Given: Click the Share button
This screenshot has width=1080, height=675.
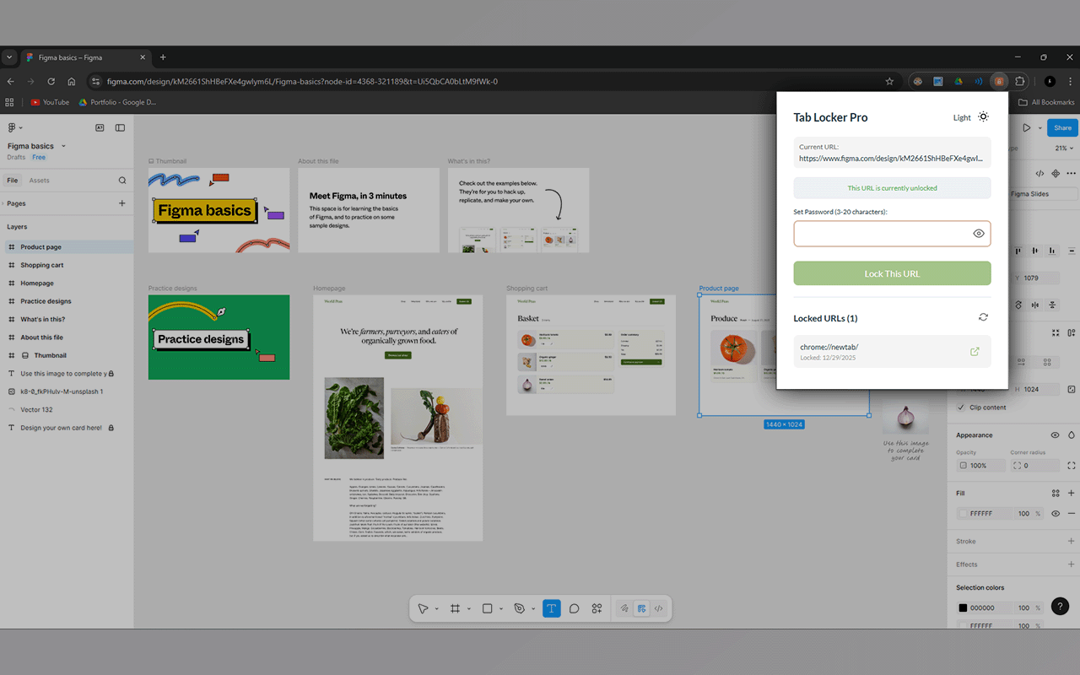Looking at the screenshot, I should [x=1062, y=128].
